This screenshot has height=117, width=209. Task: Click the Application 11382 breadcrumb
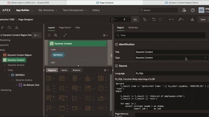tap(7, 19)
